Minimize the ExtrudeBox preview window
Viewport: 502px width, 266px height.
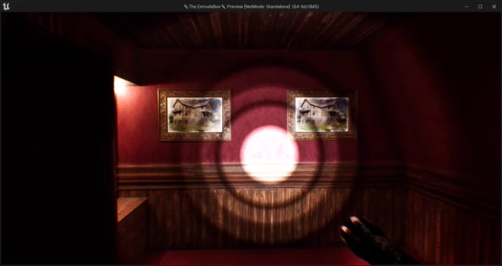point(467,7)
